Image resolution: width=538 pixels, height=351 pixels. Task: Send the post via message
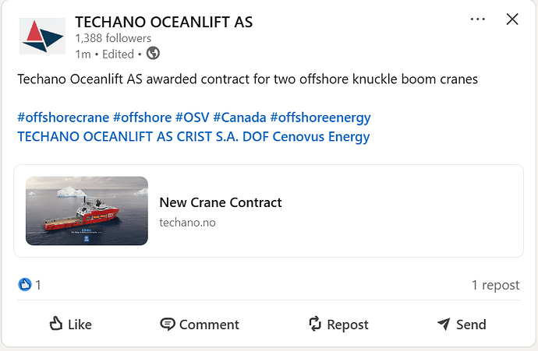click(462, 325)
